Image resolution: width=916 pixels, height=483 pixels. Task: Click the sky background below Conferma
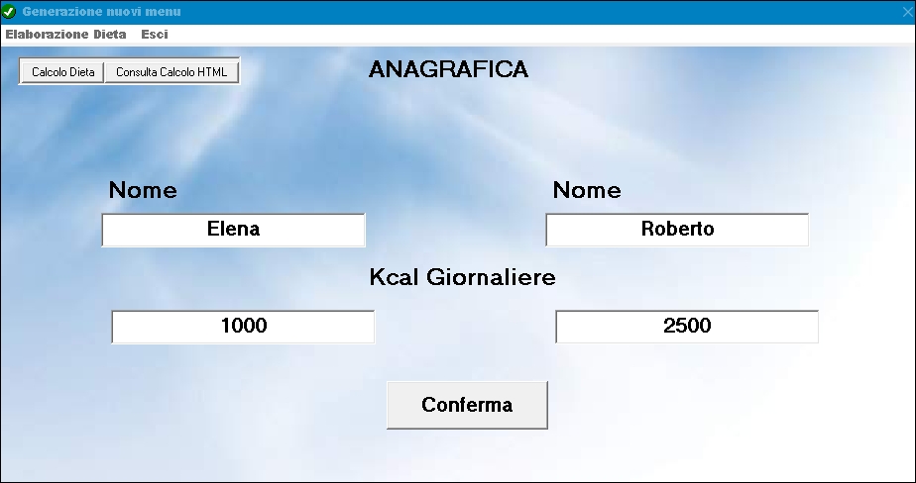pyautogui.click(x=467, y=458)
